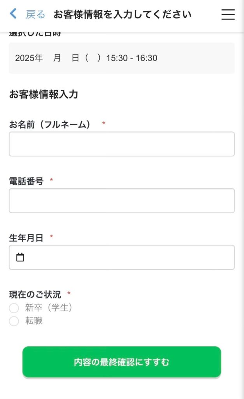
Task: Select the 新卒（学生） radio button
Action: (x=14, y=308)
